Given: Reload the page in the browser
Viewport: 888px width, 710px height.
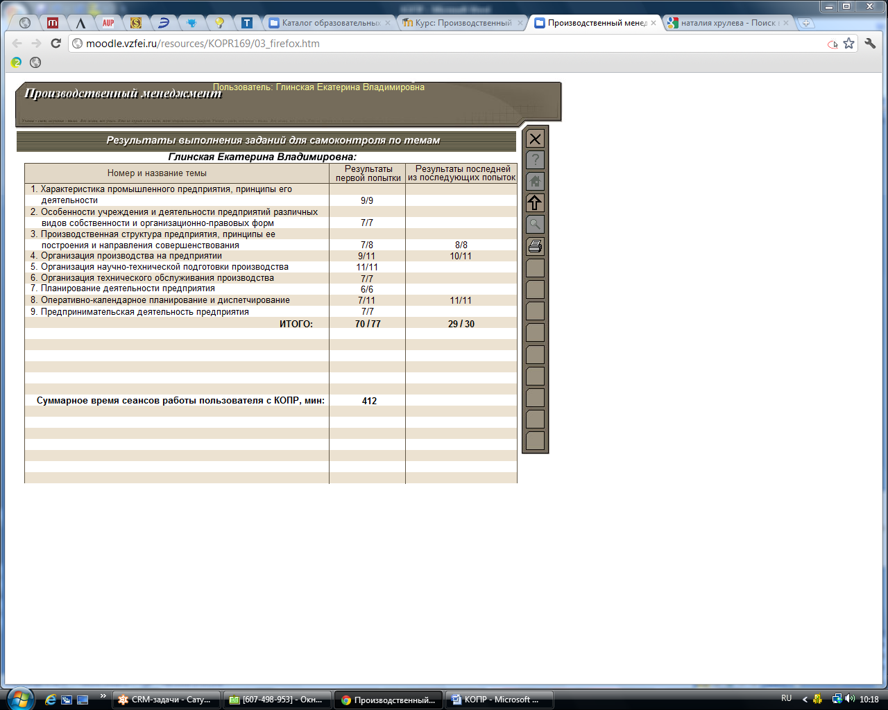Looking at the screenshot, I should point(56,44).
